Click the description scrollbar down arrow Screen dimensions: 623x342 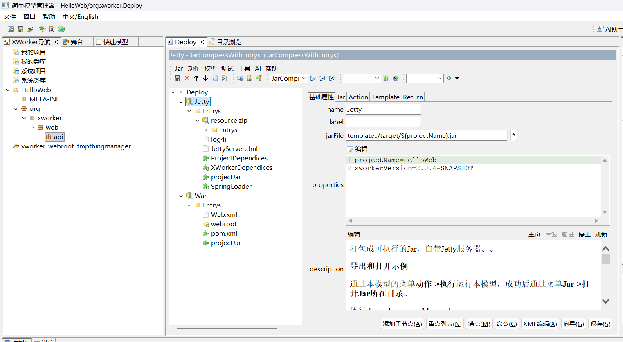point(606,301)
